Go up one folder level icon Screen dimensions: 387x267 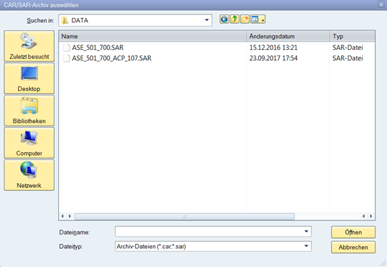click(x=235, y=19)
